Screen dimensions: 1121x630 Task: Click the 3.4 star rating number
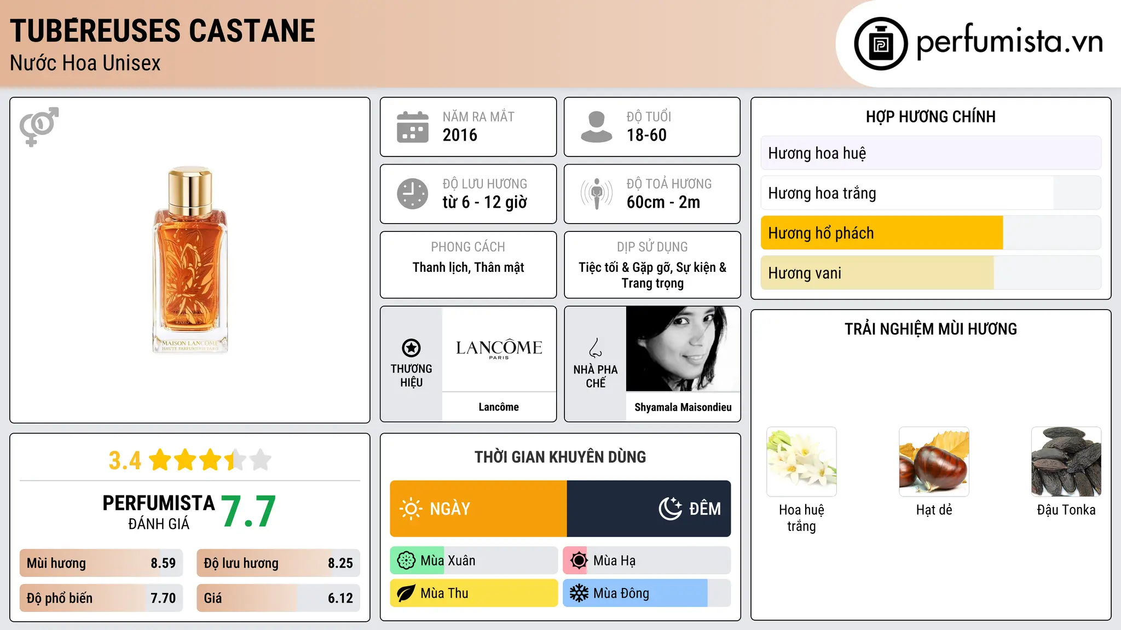click(x=125, y=460)
